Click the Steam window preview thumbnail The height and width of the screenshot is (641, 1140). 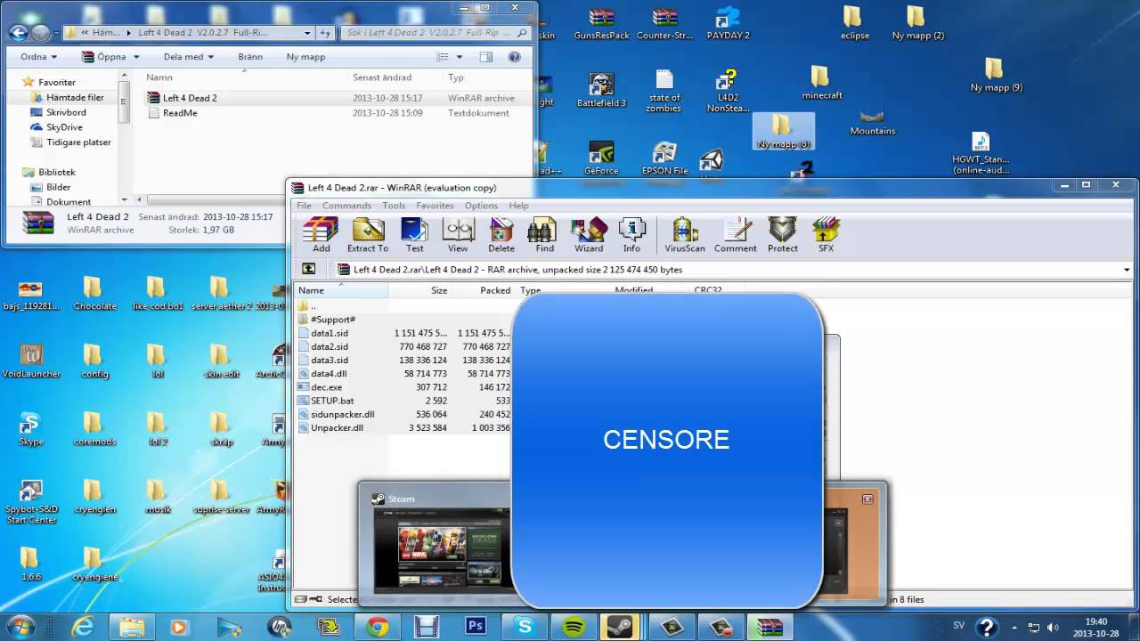click(443, 549)
